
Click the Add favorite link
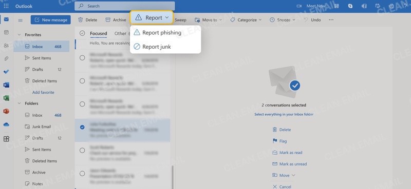(x=43, y=92)
